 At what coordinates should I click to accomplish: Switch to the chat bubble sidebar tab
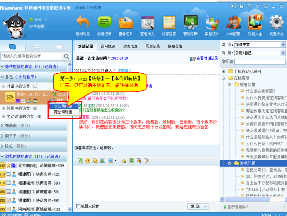(12, 47)
